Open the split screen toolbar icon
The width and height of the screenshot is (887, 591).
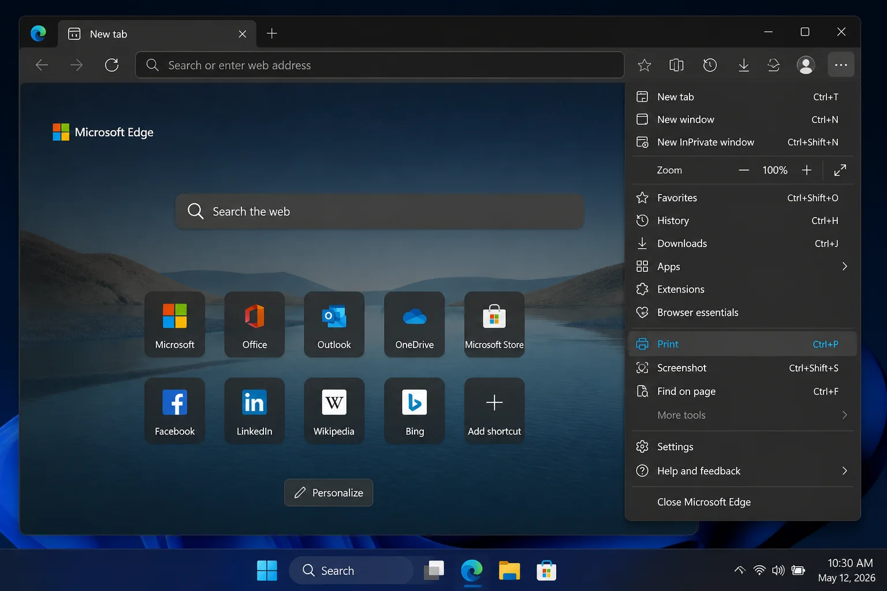point(676,65)
